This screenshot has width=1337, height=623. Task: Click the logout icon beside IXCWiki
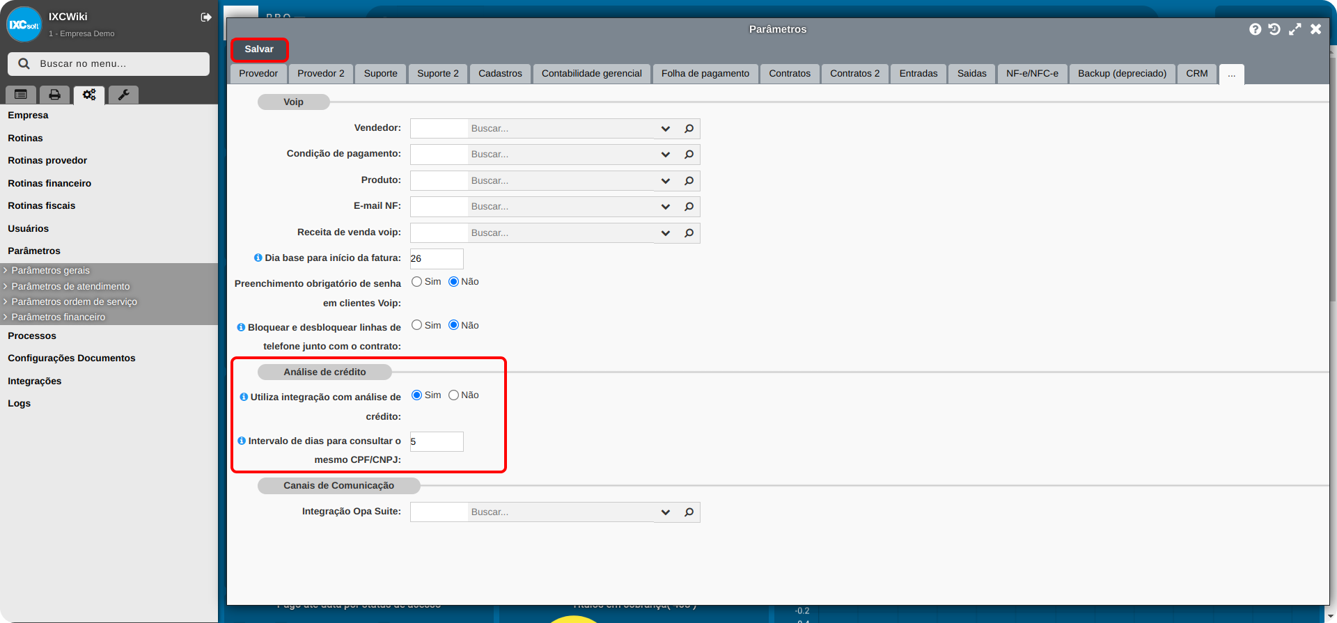[x=206, y=17]
